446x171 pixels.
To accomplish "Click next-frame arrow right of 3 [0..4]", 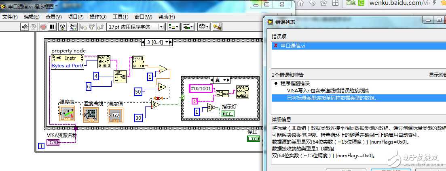I will pyautogui.click(x=171, y=42).
